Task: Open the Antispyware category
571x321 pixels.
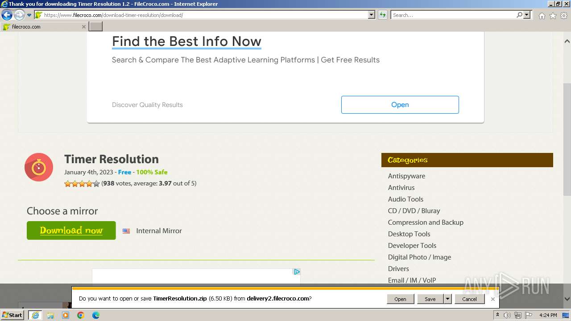Action: pos(406,176)
